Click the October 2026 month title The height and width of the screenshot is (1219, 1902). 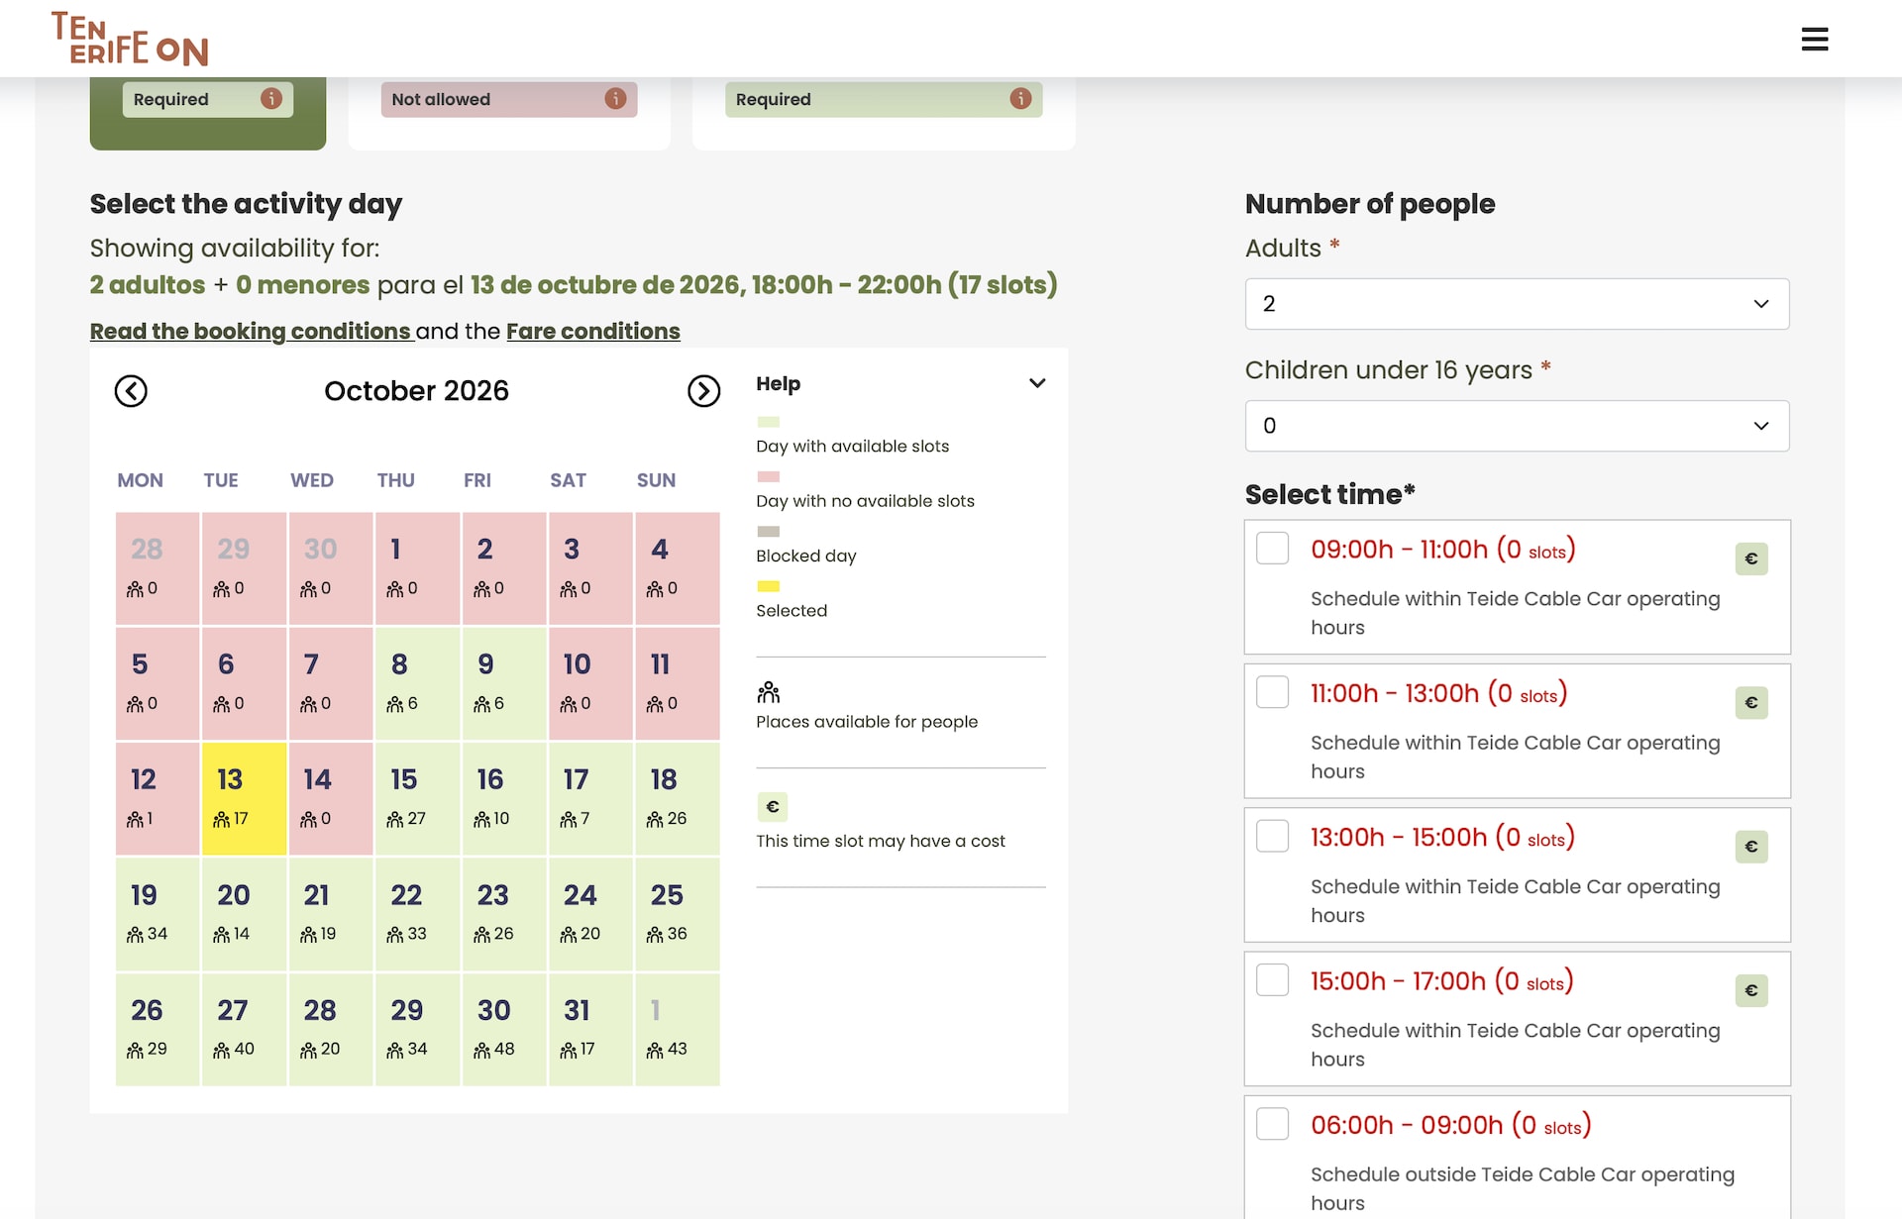pyautogui.click(x=416, y=391)
